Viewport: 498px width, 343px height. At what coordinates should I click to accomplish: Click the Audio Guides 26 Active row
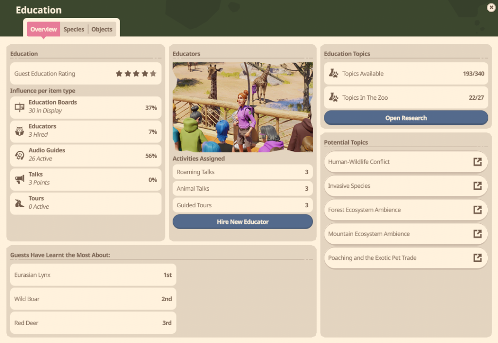[86, 156]
